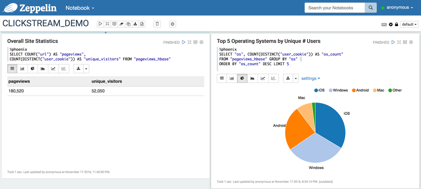
Task: Click the clear output eraser icon
Action: pyautogui.click(x=121, y=24)
